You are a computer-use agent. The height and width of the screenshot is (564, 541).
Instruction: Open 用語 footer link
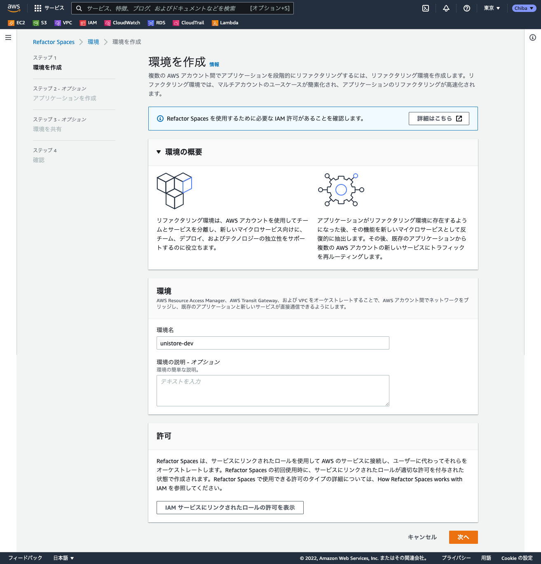486,558
